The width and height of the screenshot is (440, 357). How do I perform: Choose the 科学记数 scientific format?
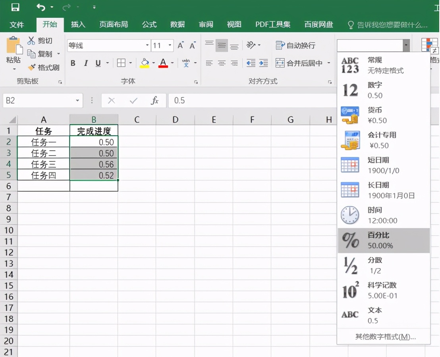point(384,291)
